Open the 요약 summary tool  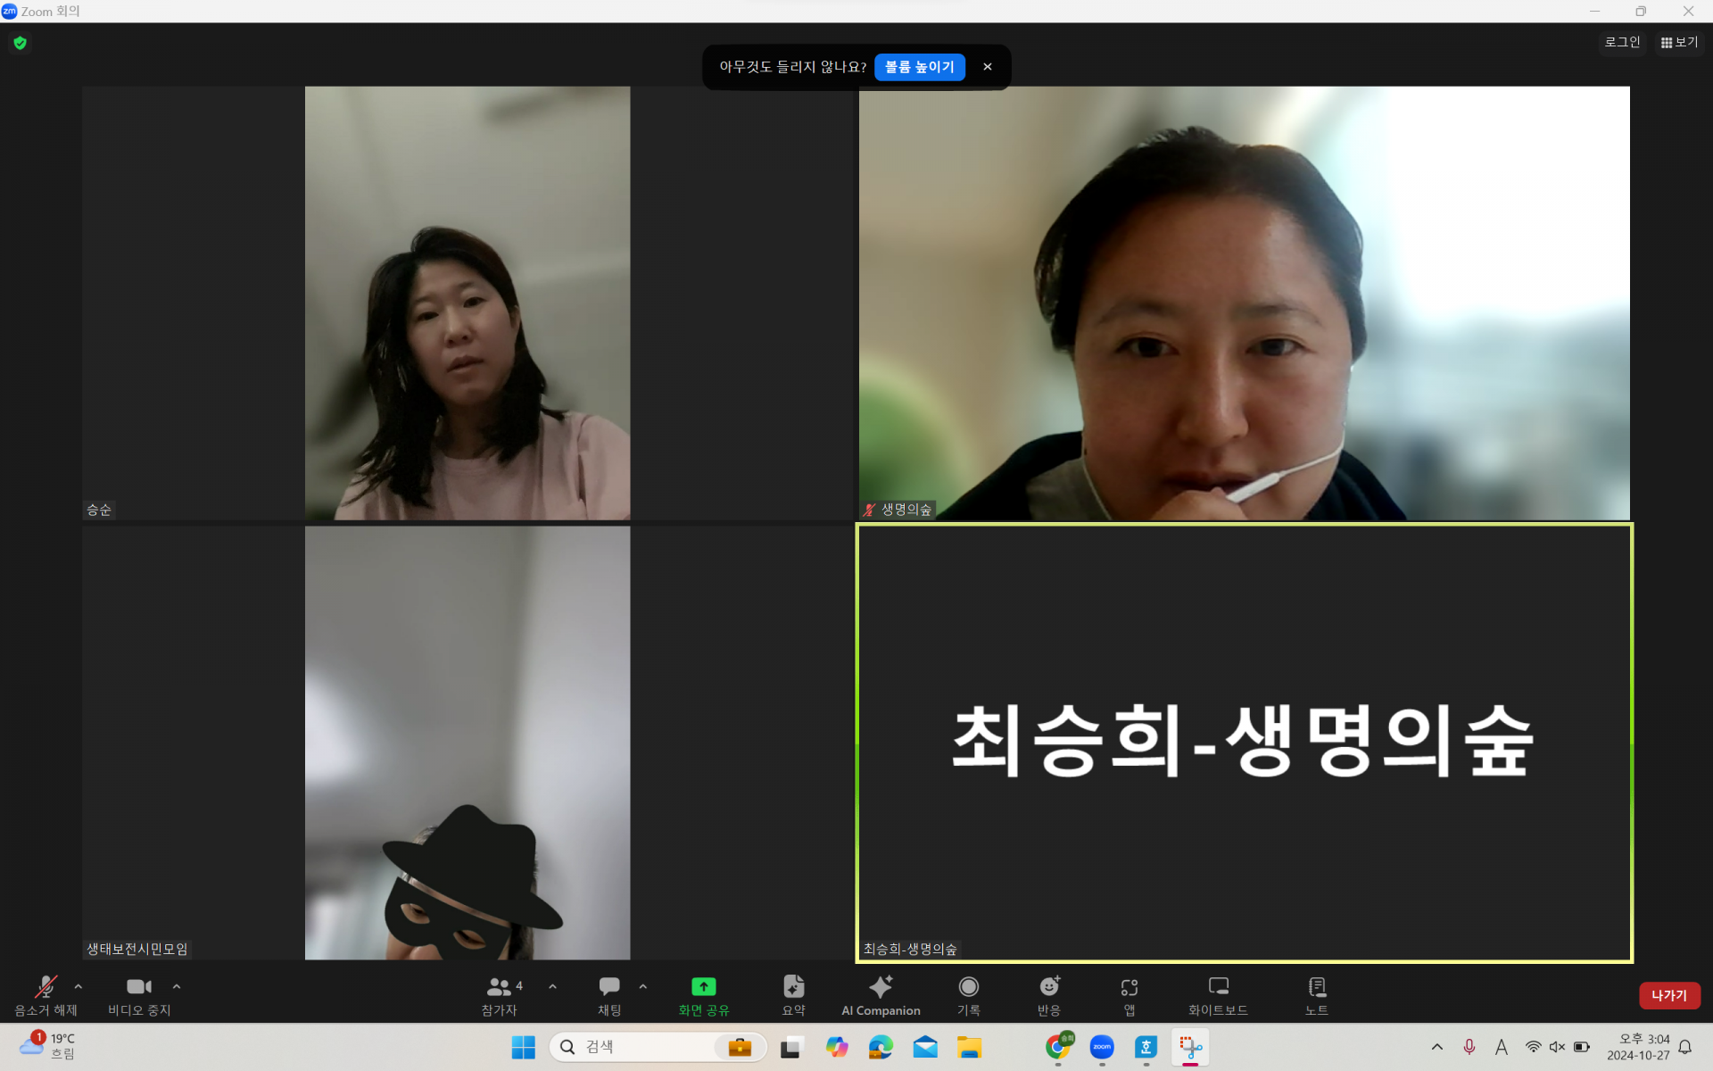coord(793,995)
